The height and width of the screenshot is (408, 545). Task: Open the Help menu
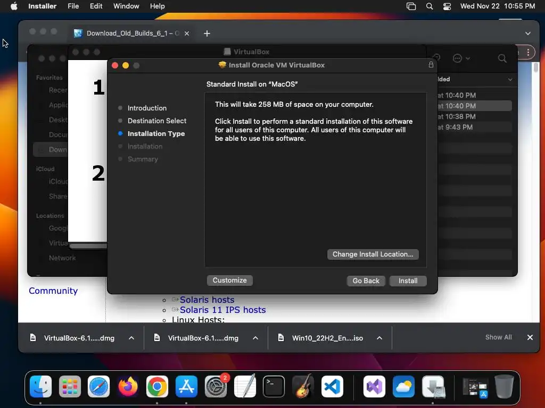157,6
